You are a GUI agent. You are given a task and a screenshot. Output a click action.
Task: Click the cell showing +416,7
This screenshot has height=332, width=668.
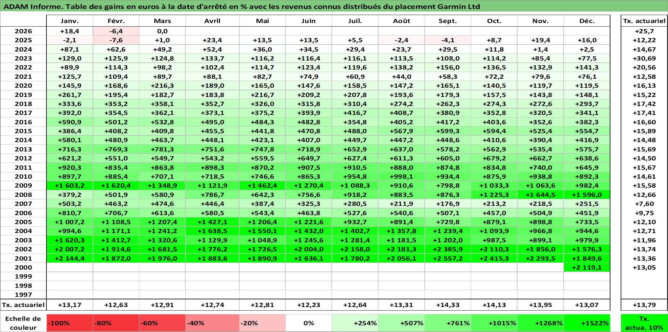355,113
